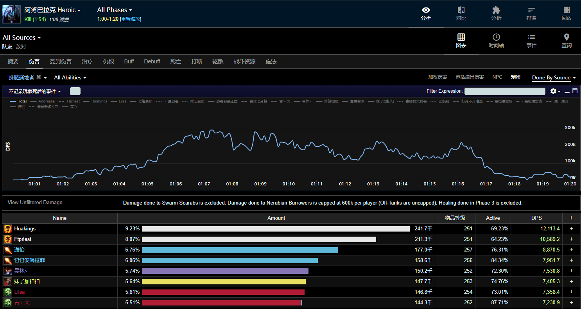581x309 pixels.
Task: Open the All Sources dropdown
Action: (22, 38)
